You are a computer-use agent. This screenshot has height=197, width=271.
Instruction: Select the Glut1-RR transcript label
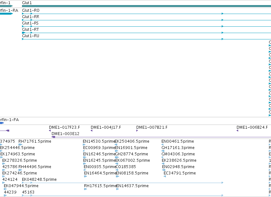[x=31, y=17]
